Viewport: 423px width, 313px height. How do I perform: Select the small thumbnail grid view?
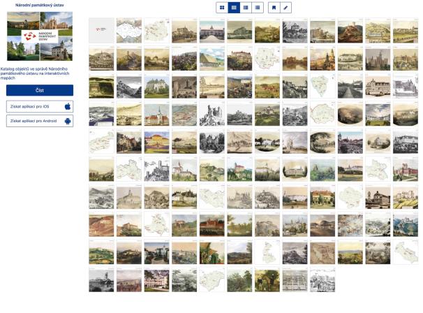click(234, 8)
